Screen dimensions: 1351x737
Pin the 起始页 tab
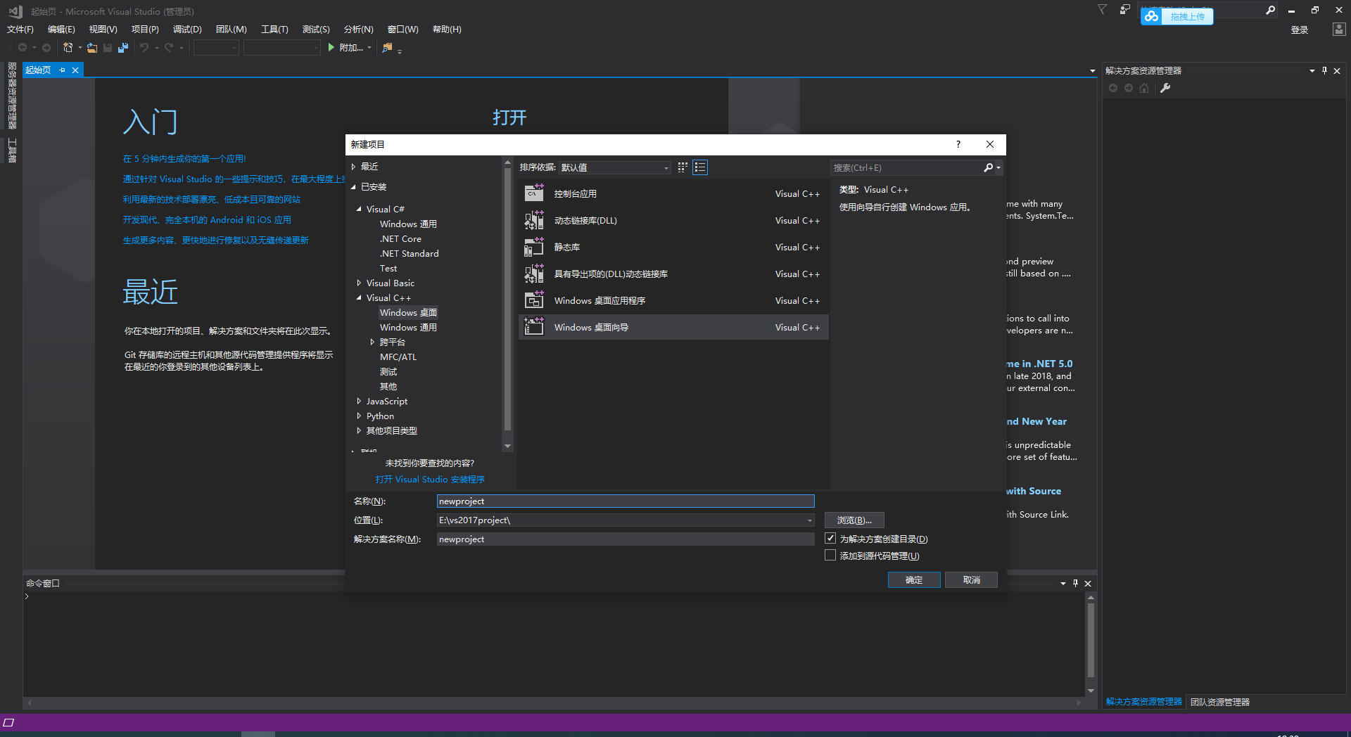point(63,70)
